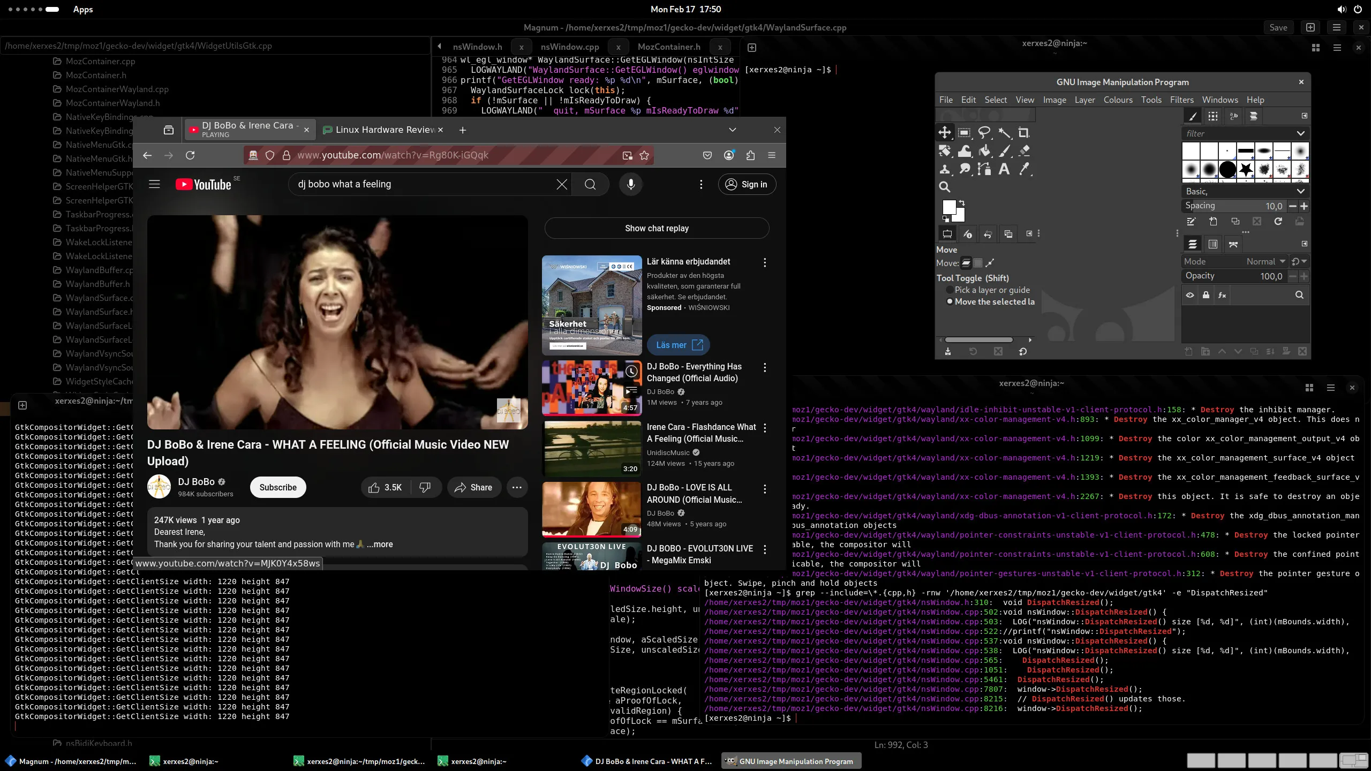
Task: Set GIMP Move option to layer
Action: (x=966, y=263)
